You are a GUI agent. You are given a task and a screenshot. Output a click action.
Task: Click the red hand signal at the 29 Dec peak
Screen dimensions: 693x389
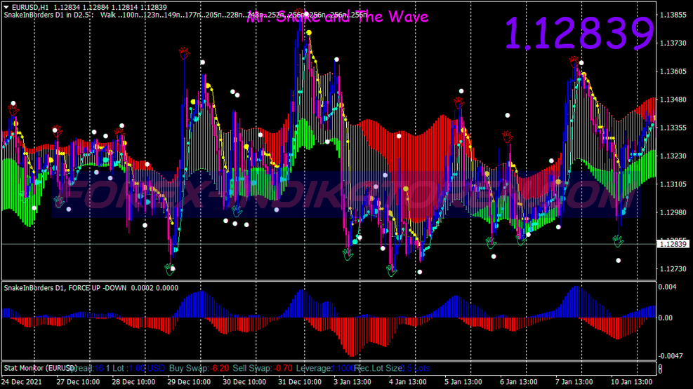point(184,53)
